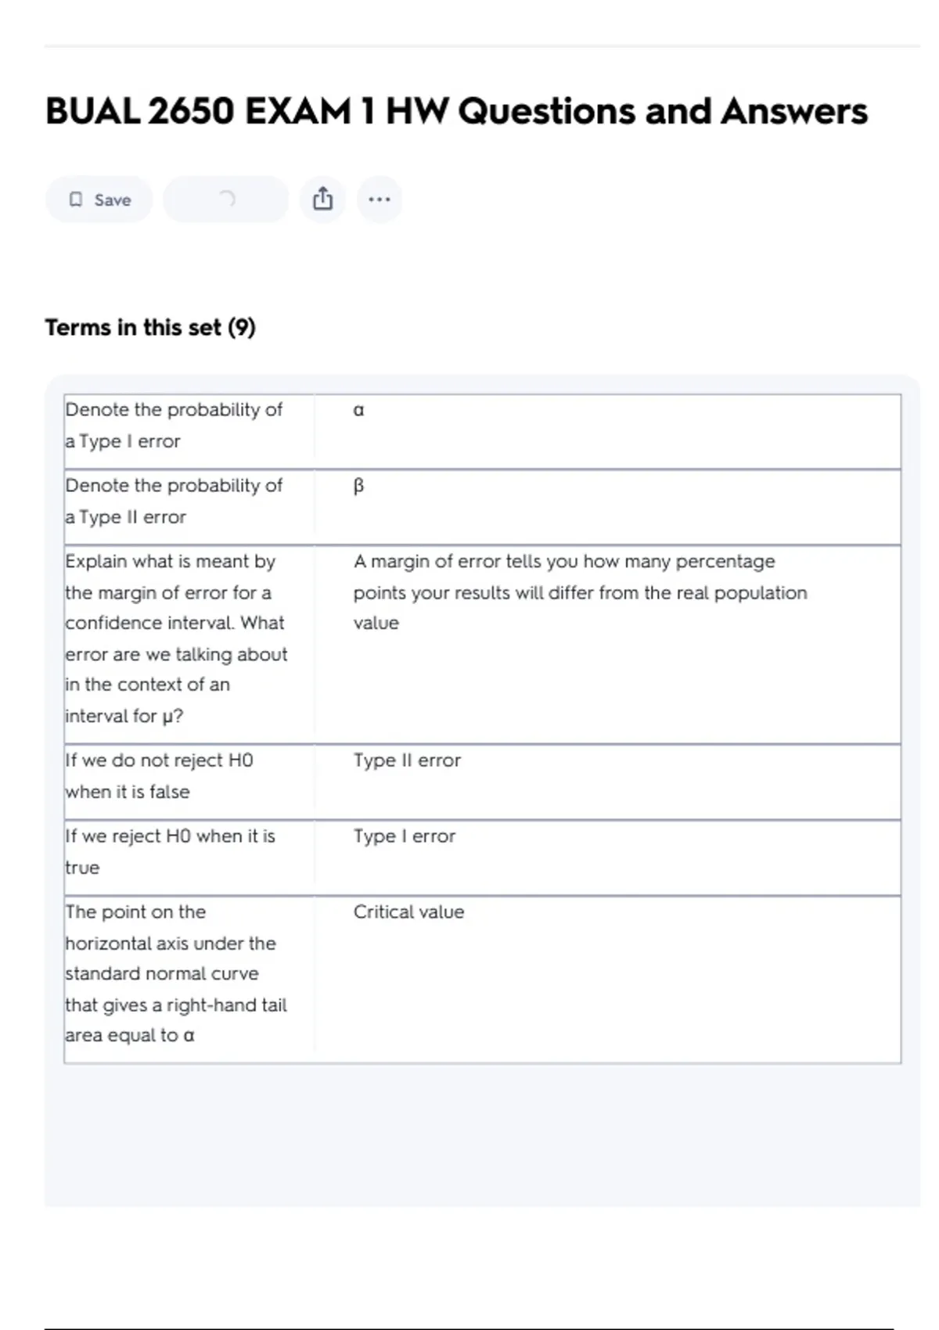Screen dimensions: 939x1330
Task: Select the "probability of a Type I error" term
Action: coord(174,426)
